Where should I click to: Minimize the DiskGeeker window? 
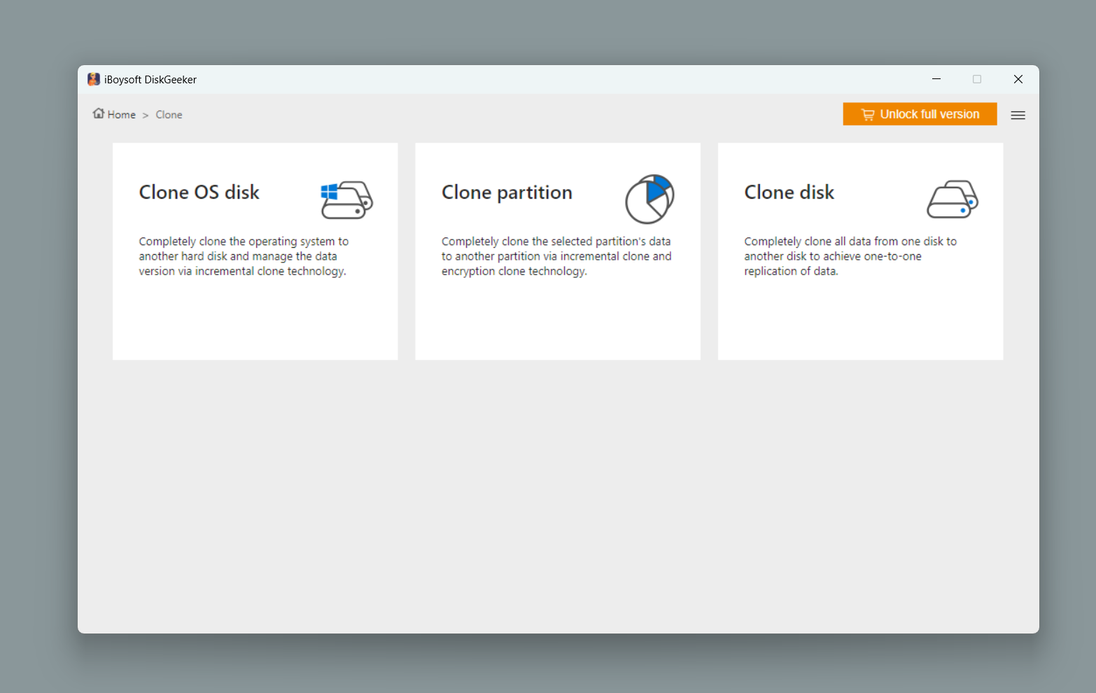(x=936, y=79)
